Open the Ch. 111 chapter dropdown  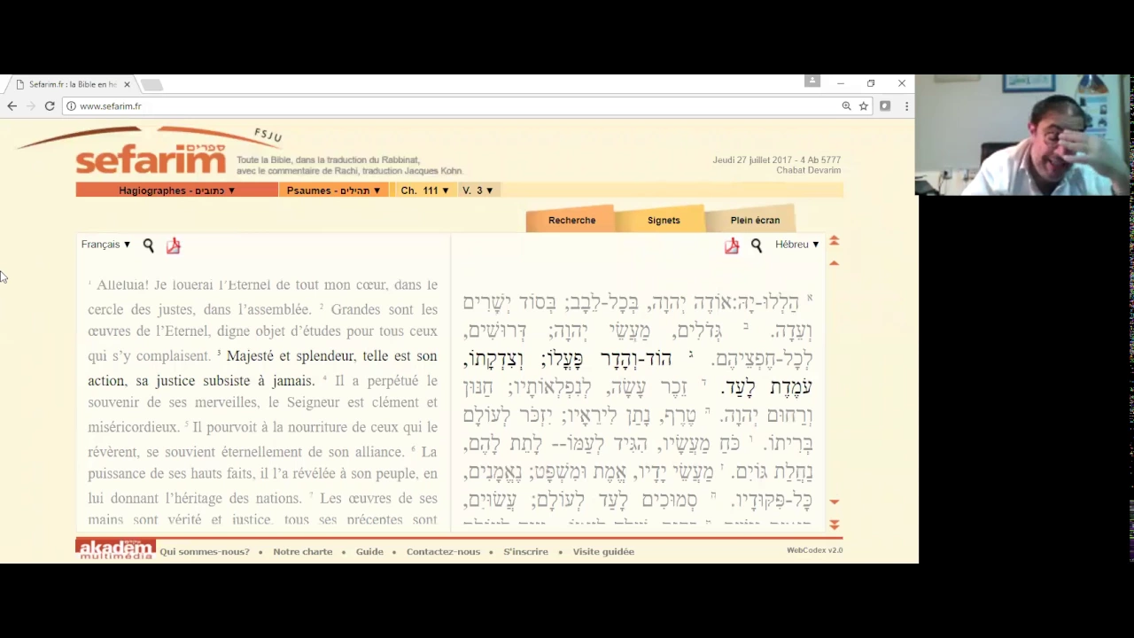[424, 191]
